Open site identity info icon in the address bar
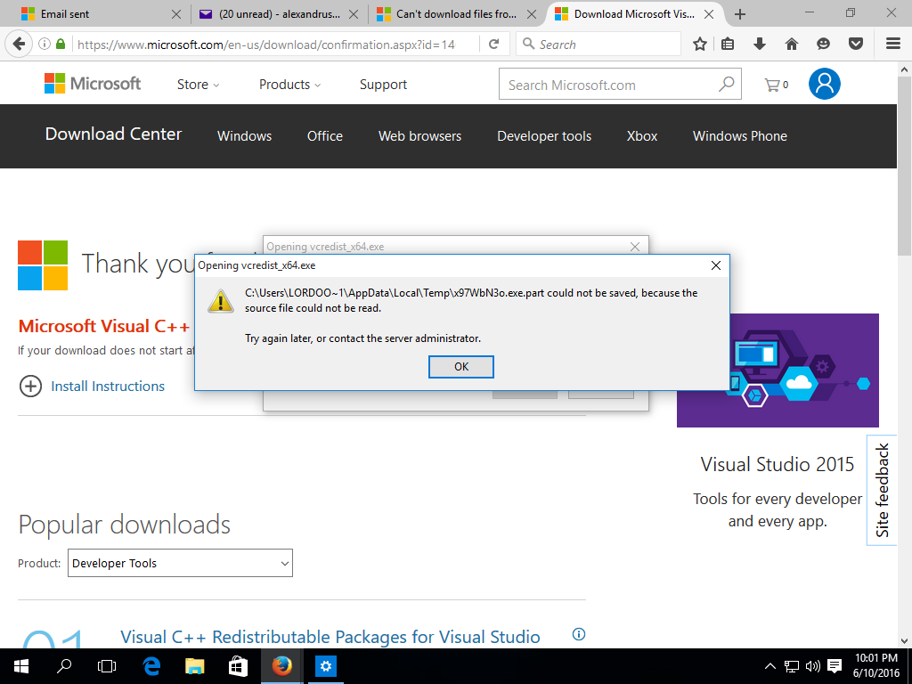This screenshot has width=912, height=684. click(x=45, y=44)
